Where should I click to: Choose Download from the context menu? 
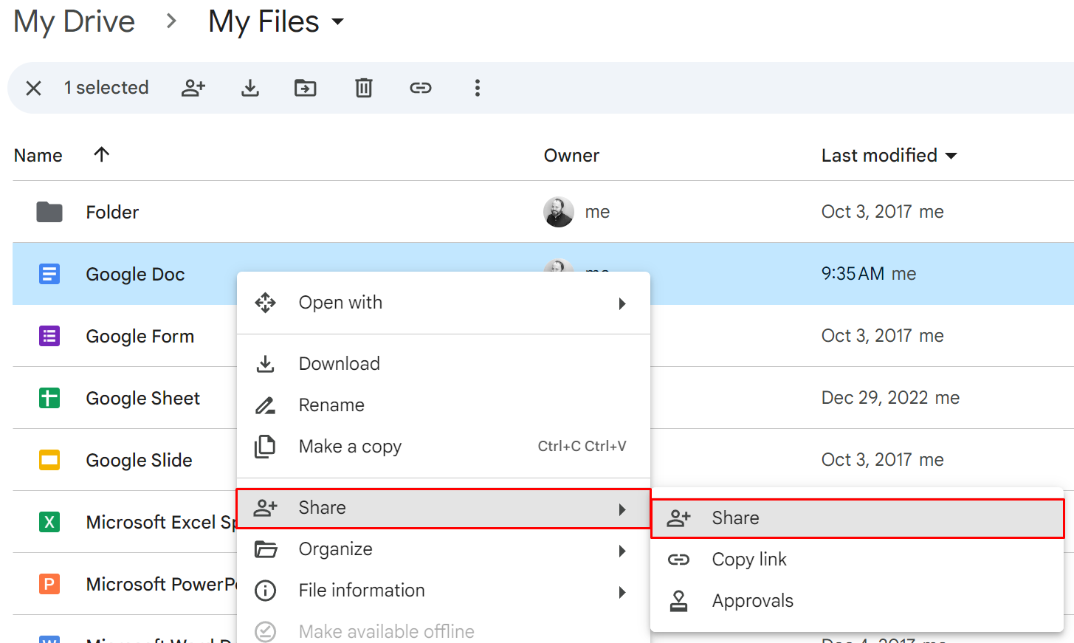(444, 364)
